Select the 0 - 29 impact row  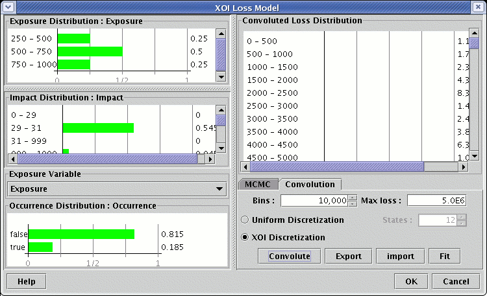click(111, 115)
